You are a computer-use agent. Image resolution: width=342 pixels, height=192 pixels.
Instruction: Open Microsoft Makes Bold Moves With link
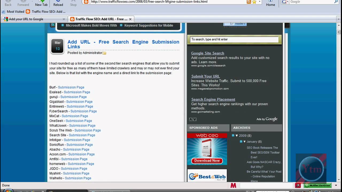pos(91,25)
